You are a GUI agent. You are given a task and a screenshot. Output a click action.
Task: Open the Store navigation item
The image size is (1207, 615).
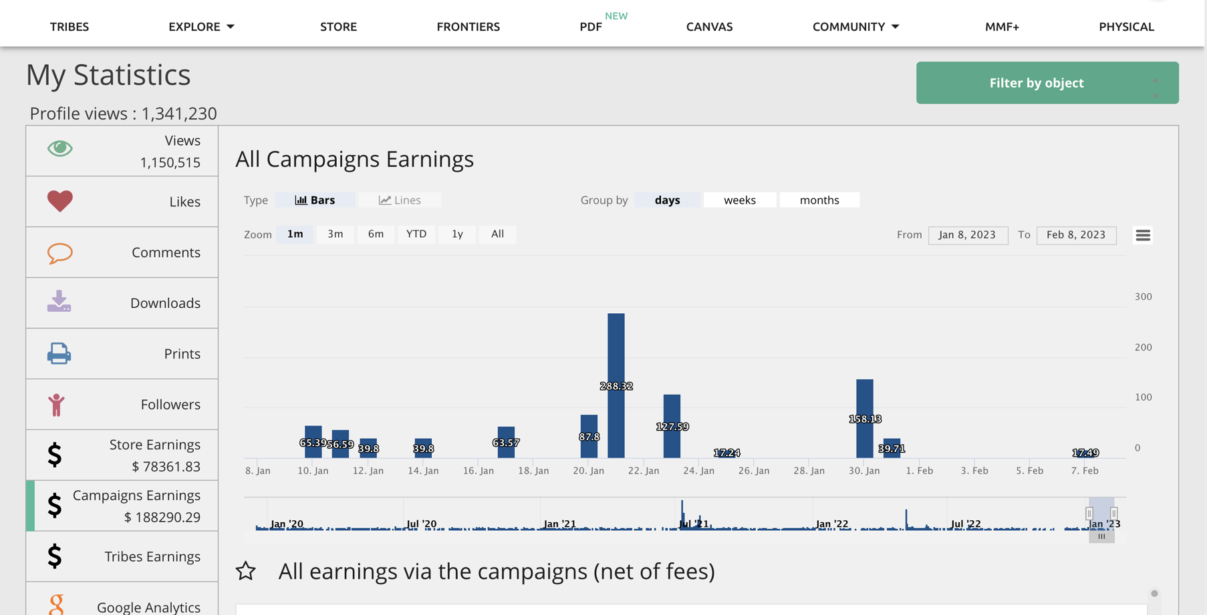[x=338, y=27]
